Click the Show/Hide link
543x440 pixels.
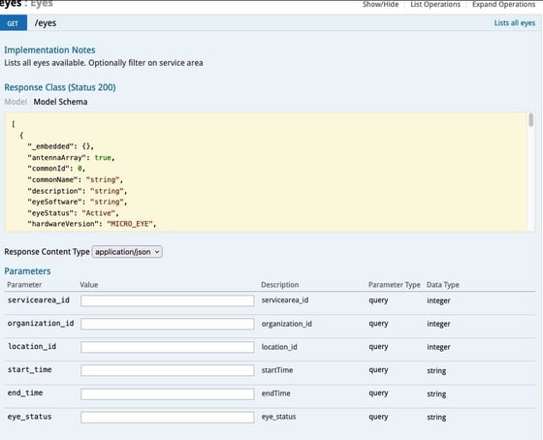(x=380, y=4)
